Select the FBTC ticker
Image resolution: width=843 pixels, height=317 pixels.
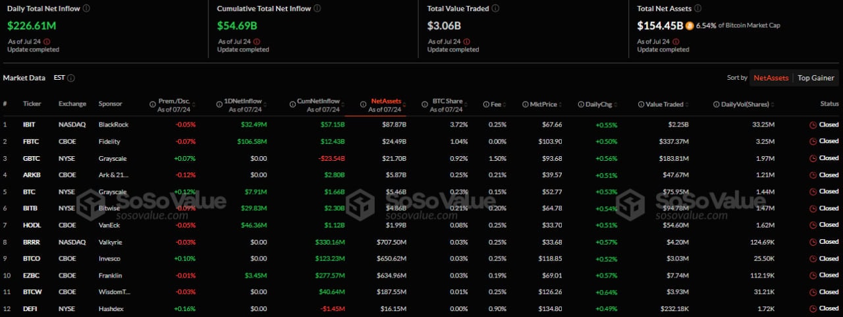(30, 141)
